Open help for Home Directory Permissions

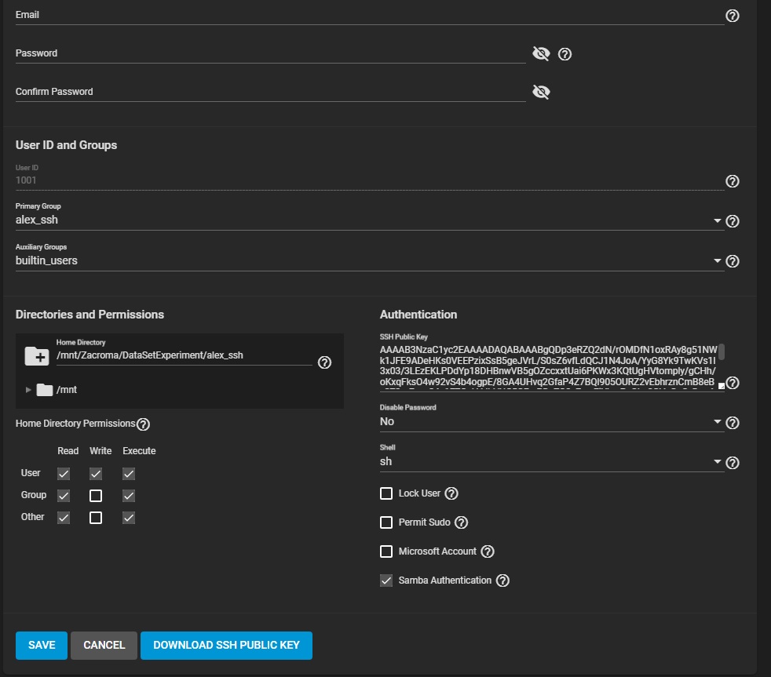(143, 424)
